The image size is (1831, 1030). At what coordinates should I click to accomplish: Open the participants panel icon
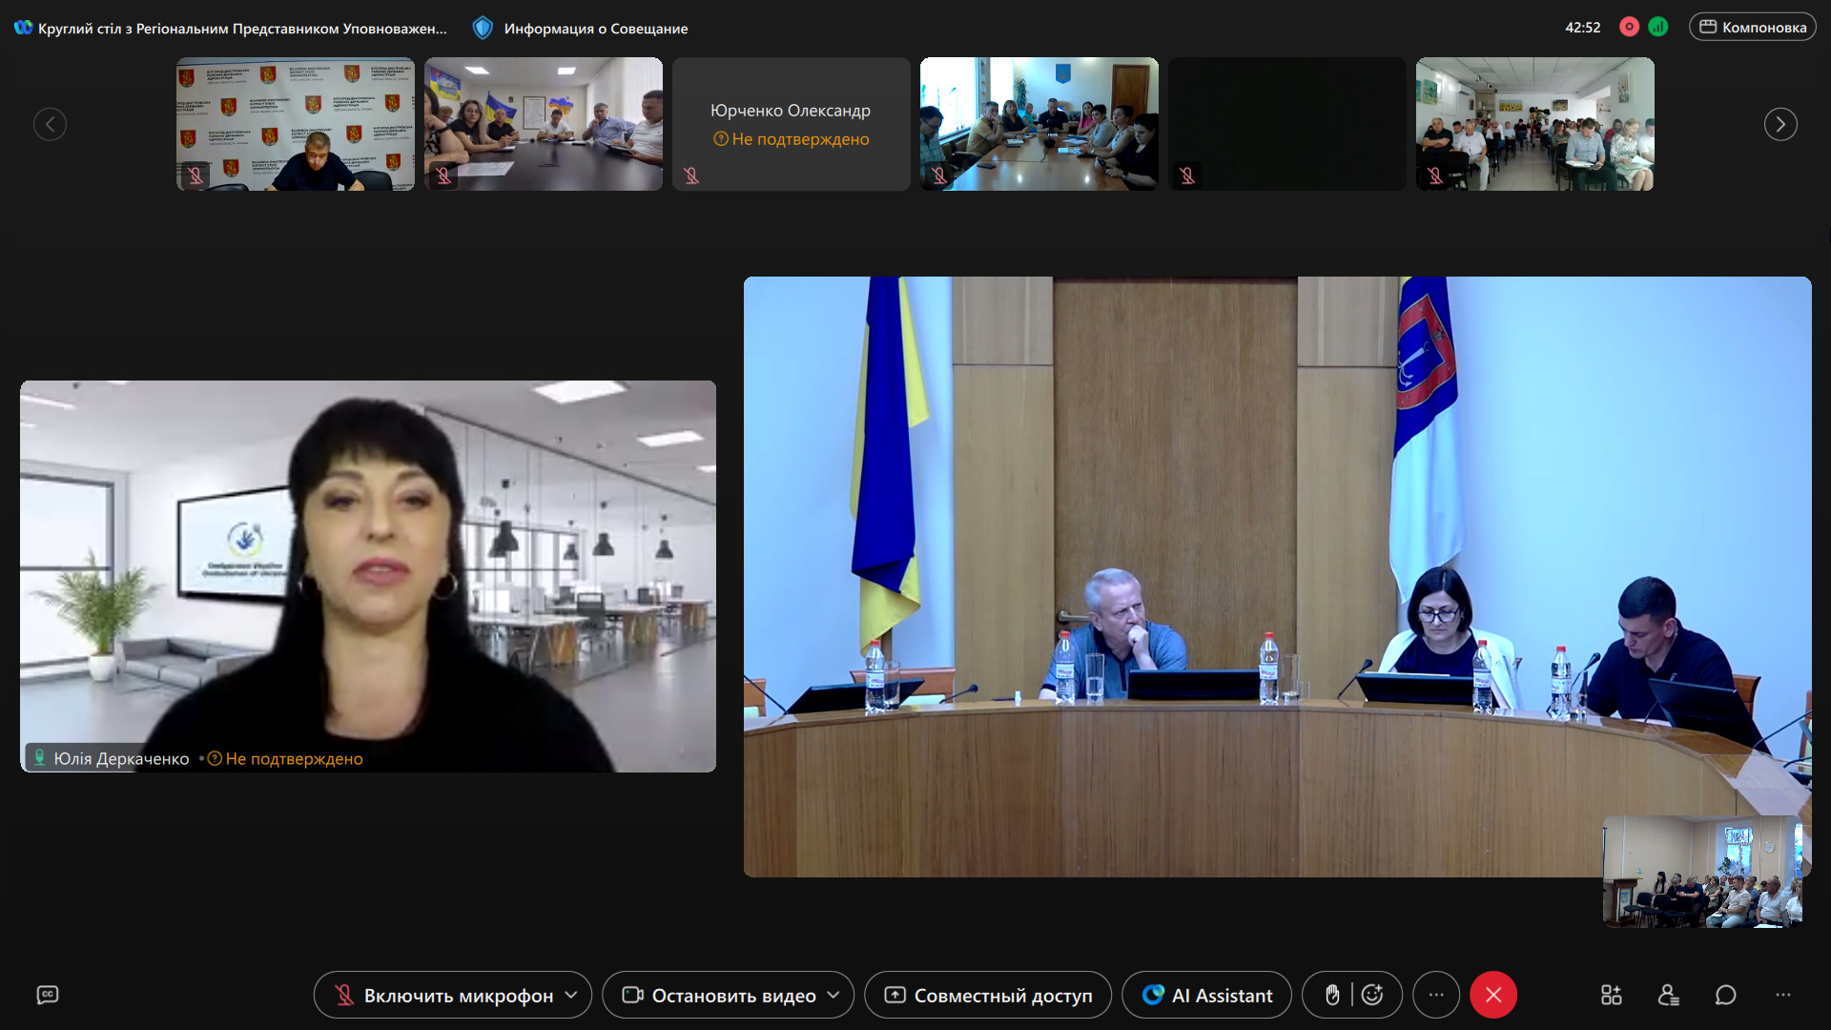pyautogui.click(x=1668, y=995)
